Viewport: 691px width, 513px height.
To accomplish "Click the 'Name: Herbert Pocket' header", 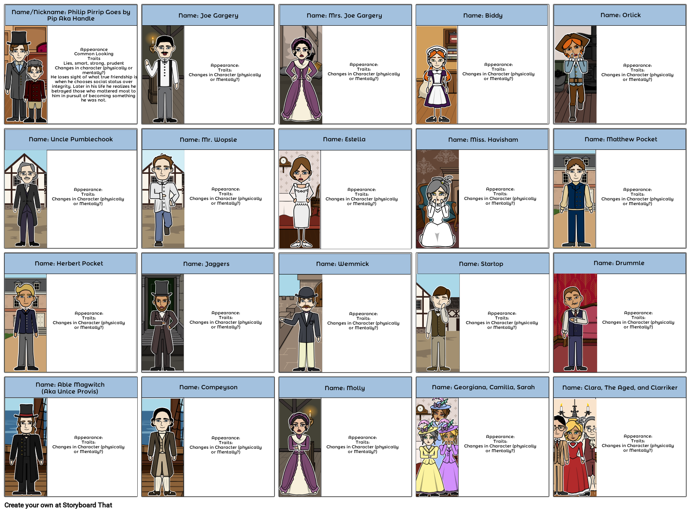I will pyautogui.click(x=69, y=264).
